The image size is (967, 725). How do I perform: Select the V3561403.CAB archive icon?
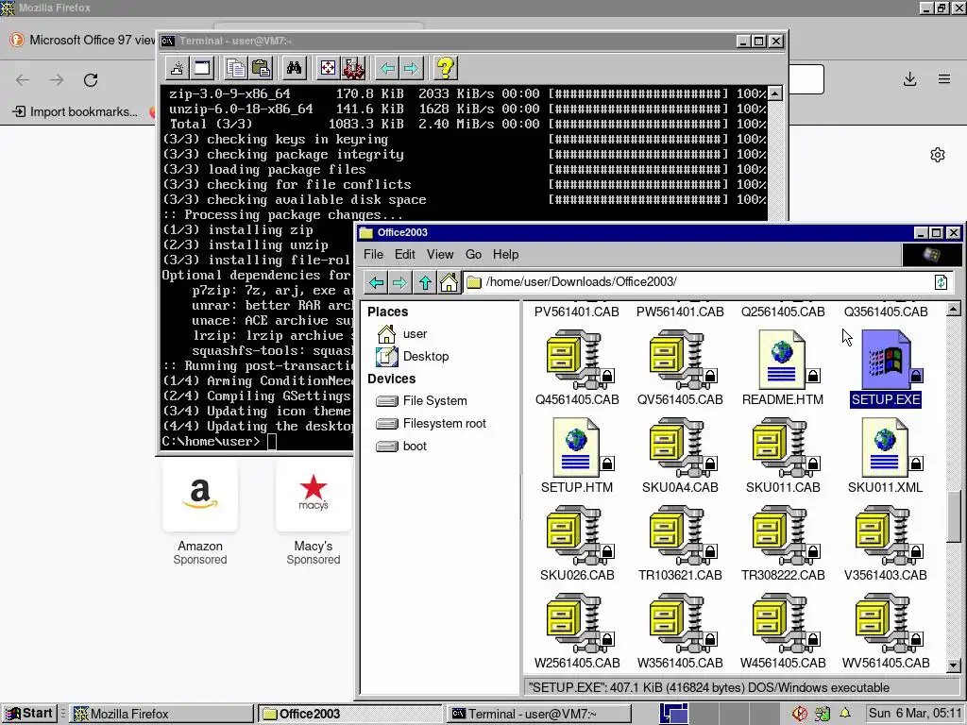pyautogui.click(x=887, y=536)
